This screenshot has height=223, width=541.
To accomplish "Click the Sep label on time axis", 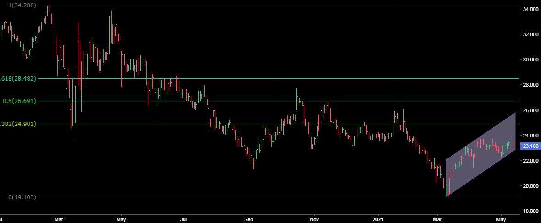I will click(x=248, y=218).
